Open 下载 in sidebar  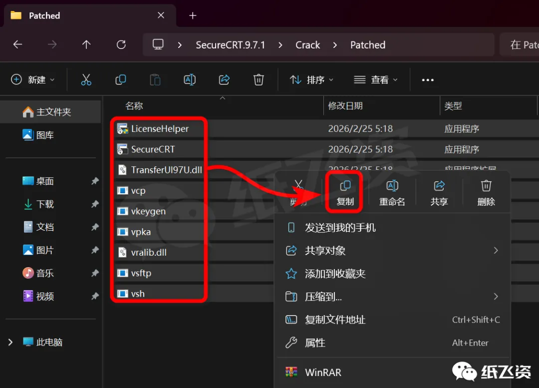coord(45,204)
